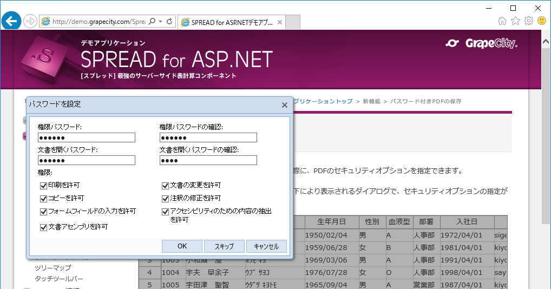Click the cell 宇夫 早余子
This screenshot has height=289, width=551.
[x=215, y=273]
